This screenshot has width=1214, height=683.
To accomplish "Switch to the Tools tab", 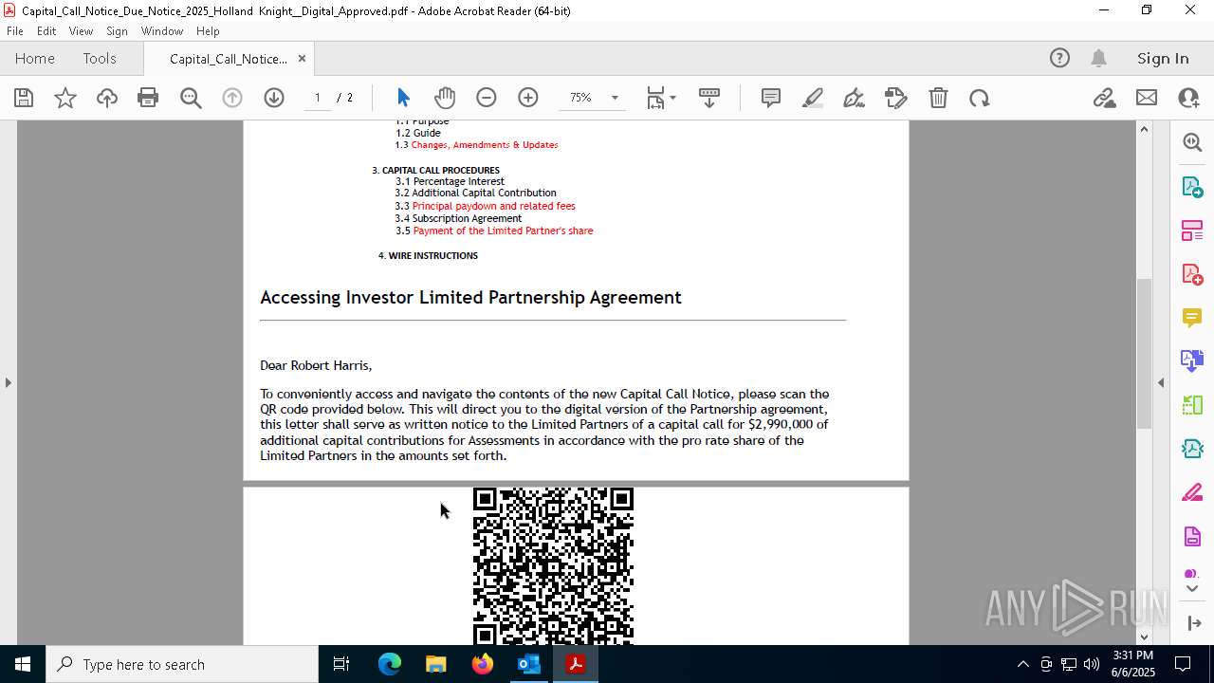I will pyautogui.click(x=100, y=58).
